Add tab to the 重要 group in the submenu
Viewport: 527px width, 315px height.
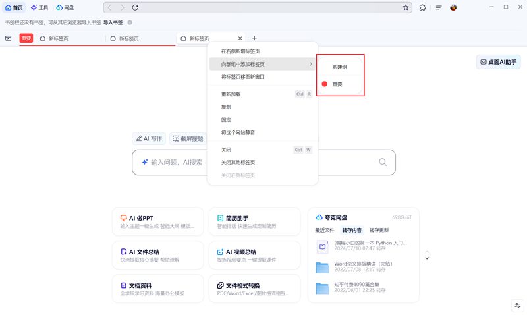tap(340, 84)
